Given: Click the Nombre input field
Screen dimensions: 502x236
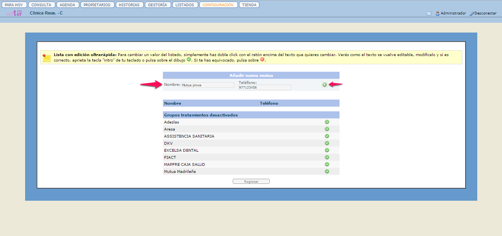Looking at the screenshot, I should pos(208,85).
